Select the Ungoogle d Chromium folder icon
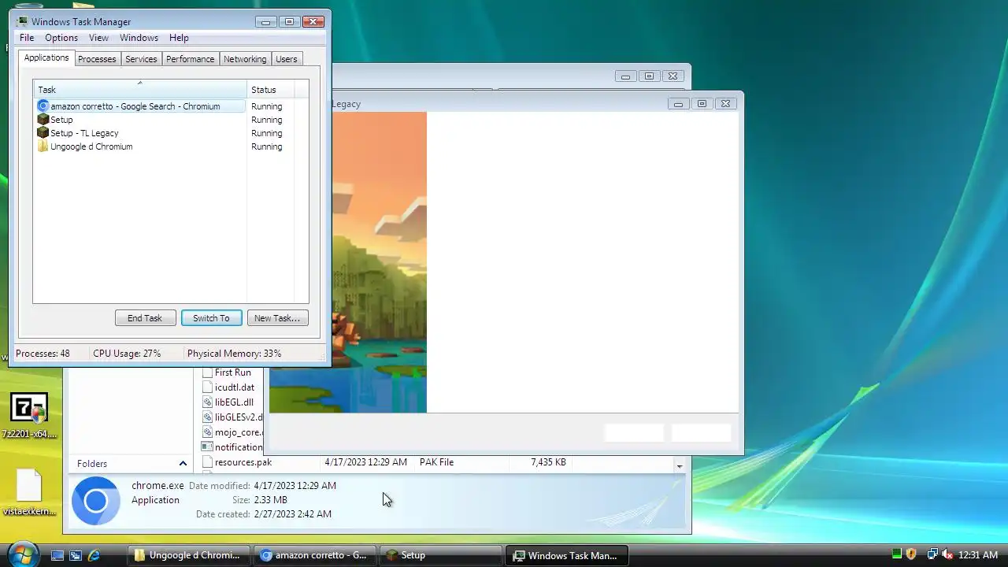Viewport: 1008px width, 567px height. [43, 146]
